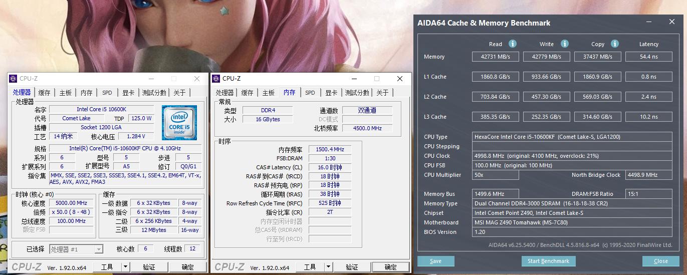
Task: Open 缓存 tab in right CPU-Z window
Action: pyautogui.click(x=248, y=93)
